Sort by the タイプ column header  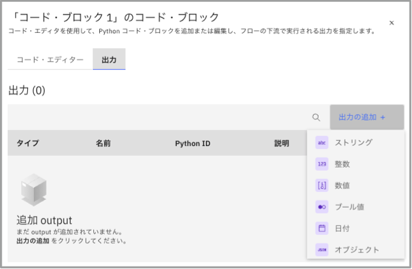(x=27, y=144)
